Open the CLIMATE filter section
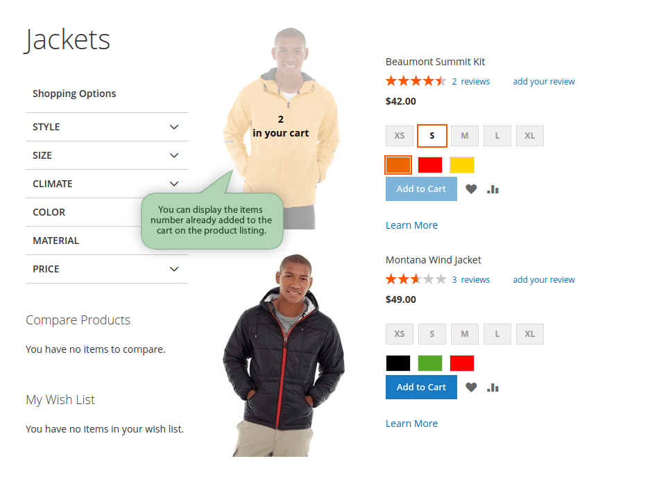Viewport: 666px width, 488px height. pyautogui.click(x=106, y=184)
